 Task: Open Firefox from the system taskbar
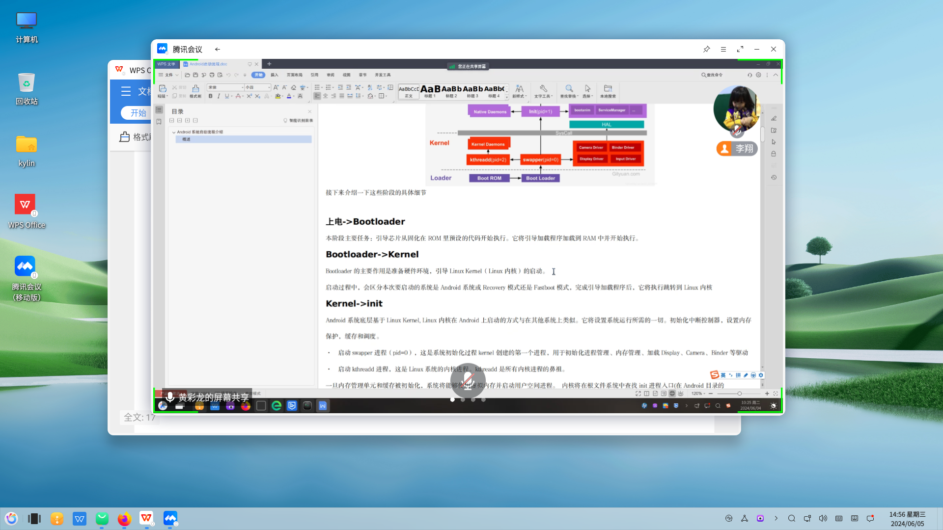coord(124,519)
